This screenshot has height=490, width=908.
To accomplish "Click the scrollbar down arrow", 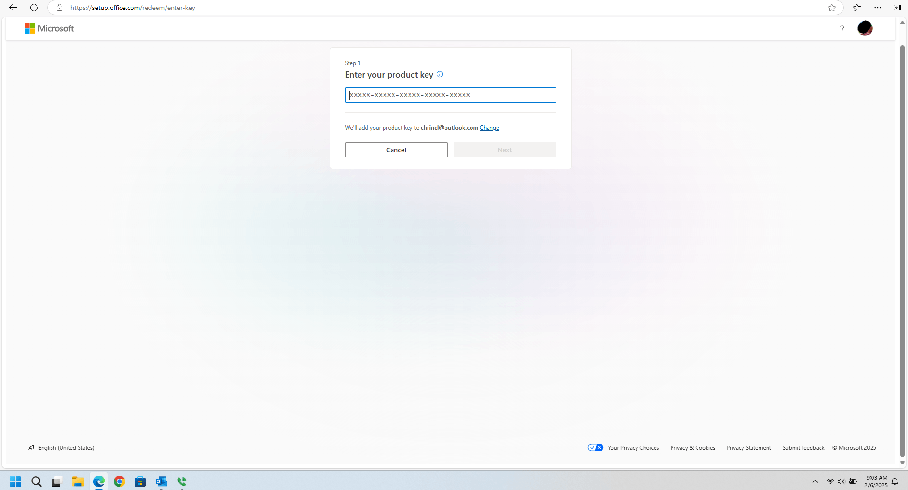I will pos(902,463).
